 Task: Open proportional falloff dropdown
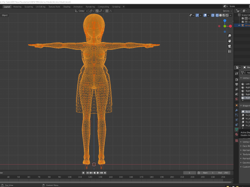click(111, 11)
